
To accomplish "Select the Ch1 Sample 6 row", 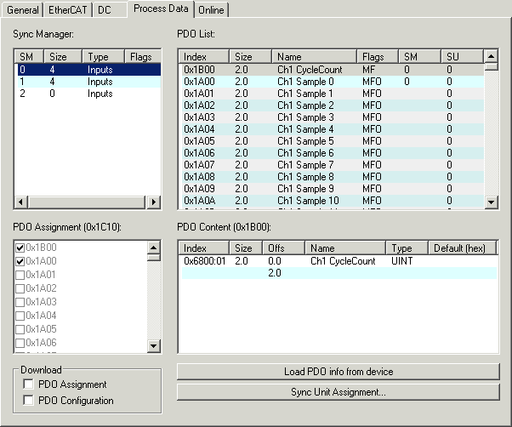I will click(333, 153).
